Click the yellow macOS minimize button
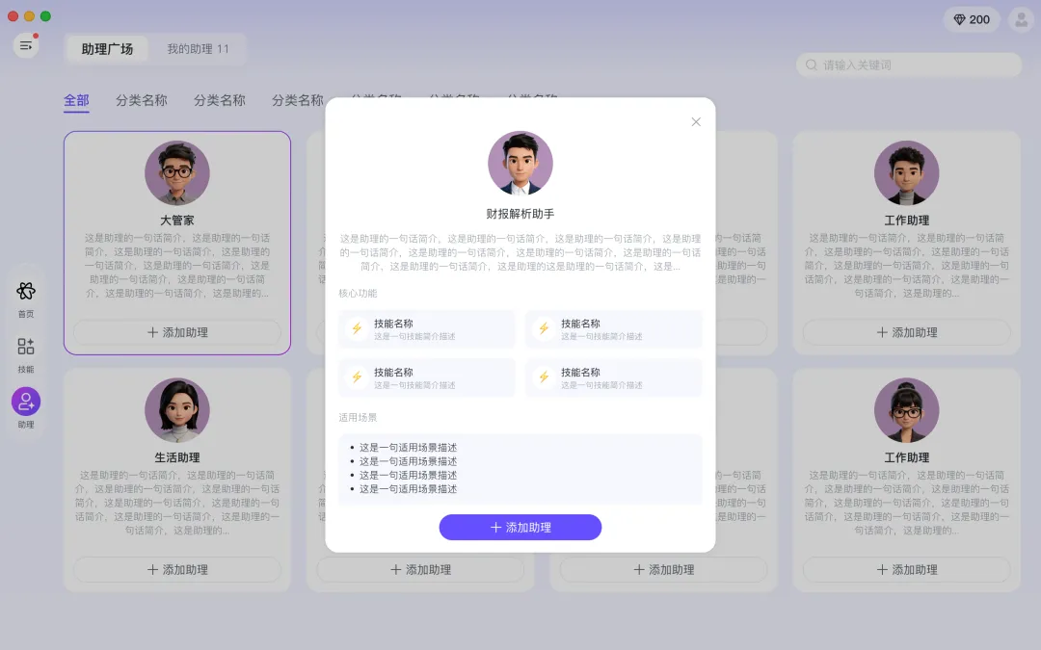Viewport: 1041px width, 650px height. point(29,16)
